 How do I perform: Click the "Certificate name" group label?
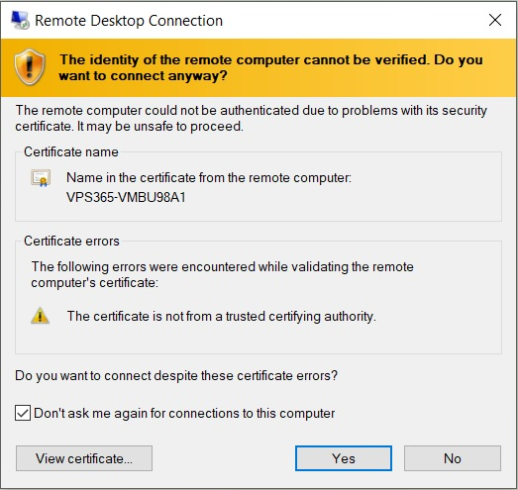tap(71, 151)
